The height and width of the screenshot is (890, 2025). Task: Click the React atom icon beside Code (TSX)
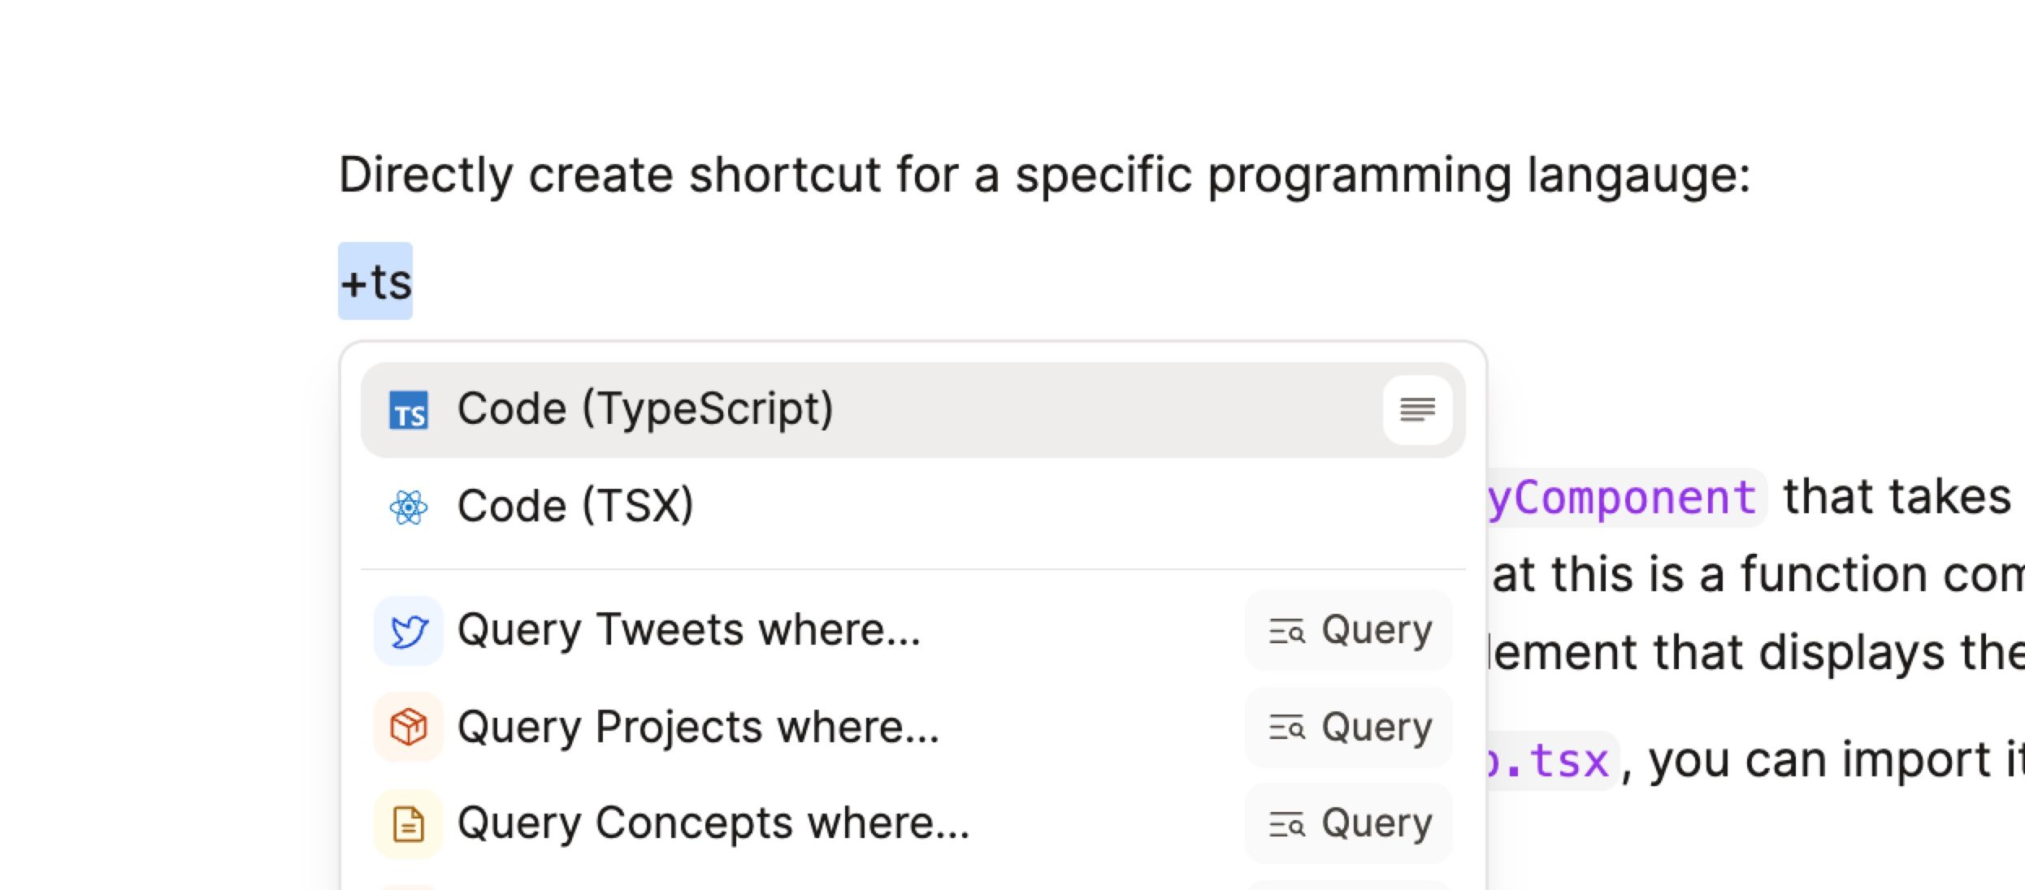click(x=409, y=507)
